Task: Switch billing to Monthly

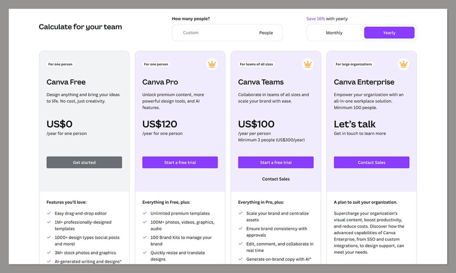Action: (x=334, y=33)
